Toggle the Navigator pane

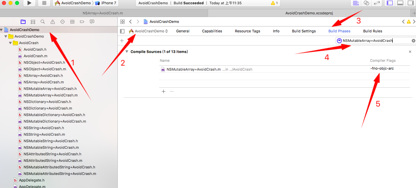point(390,3)
